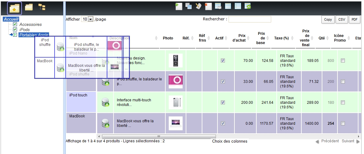Export the table as PDF
Screen dimensions: 364x154
coord(354,19)
